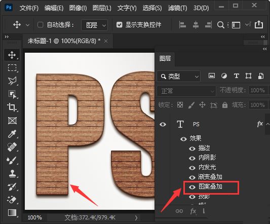Select the Polygonal Lasso tool
Image resolution: width=270 pixels, height=224 pixels.
[x=12, y=81]
